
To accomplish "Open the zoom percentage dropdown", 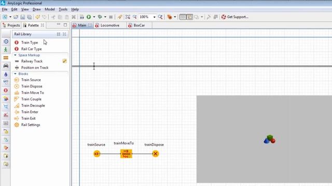I will click(155, 17).
